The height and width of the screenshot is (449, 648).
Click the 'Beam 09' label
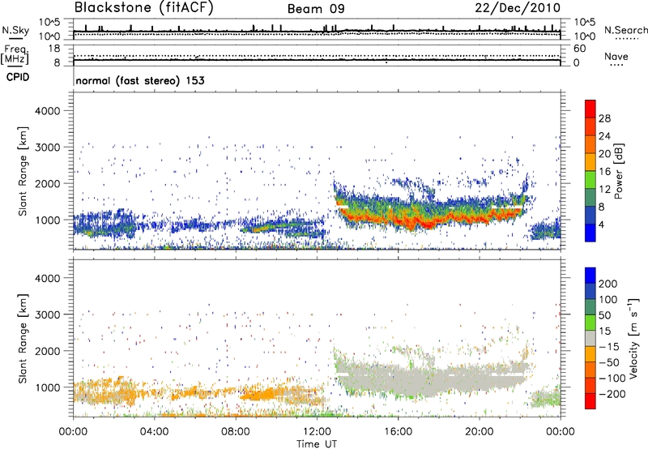click(316, 9)
